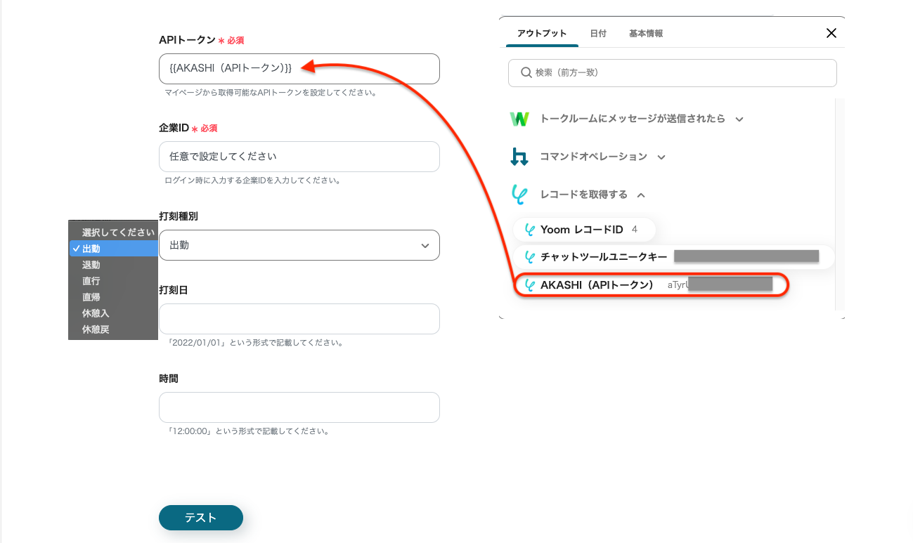The width and height of the screenshot is (913, 543).
Task: Select 直行 in the dropdown list
Action: click(x=113, y=281)
